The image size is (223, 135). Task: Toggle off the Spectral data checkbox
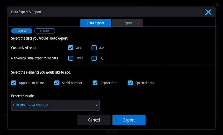[x=130, y=83]
